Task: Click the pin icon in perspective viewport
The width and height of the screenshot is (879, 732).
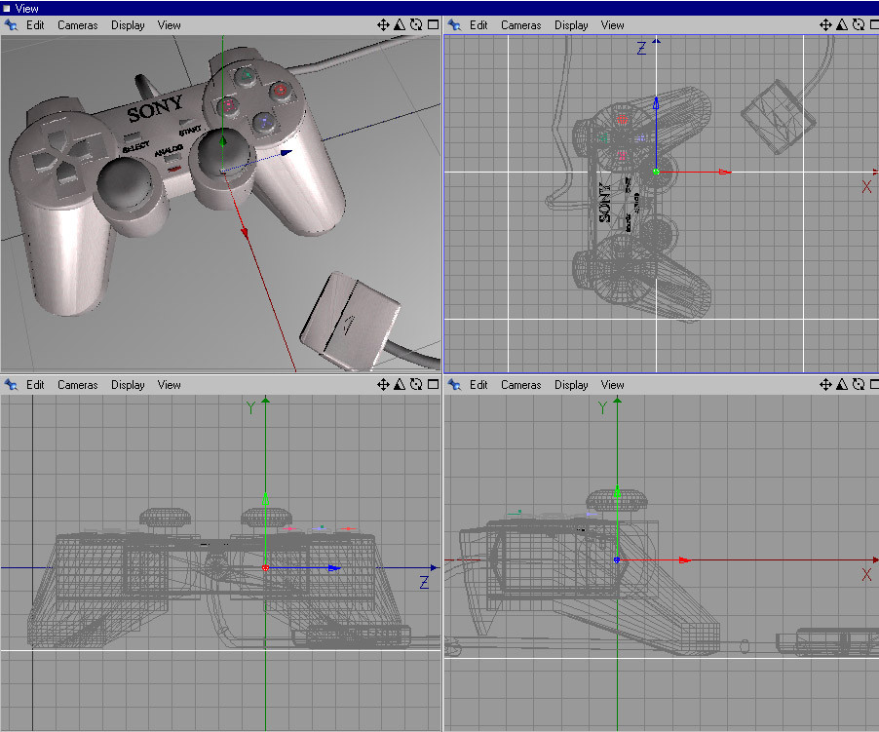Action: click(x=11, y=25)
